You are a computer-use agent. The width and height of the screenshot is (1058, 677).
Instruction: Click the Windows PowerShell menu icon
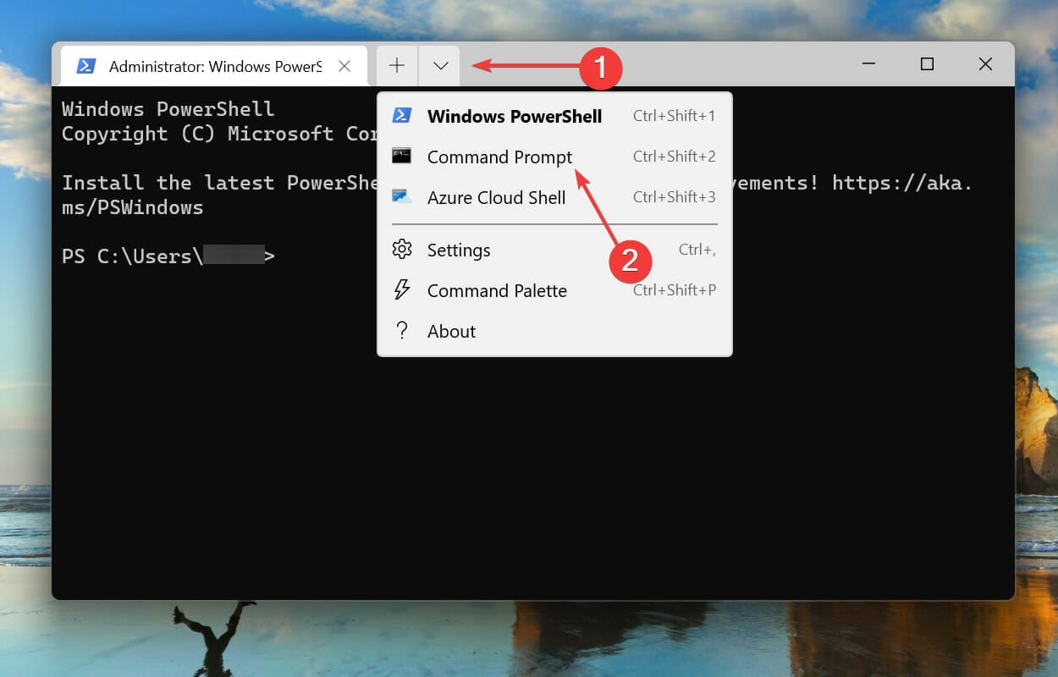click(x=401, y=115)
